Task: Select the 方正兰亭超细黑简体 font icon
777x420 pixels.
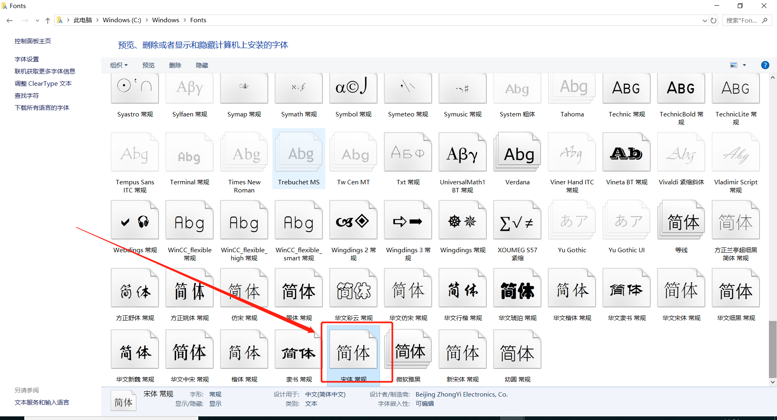Action: 736,220
